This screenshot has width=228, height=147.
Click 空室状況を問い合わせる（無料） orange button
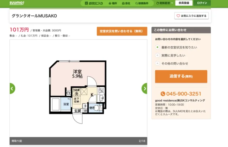(122, 31)
